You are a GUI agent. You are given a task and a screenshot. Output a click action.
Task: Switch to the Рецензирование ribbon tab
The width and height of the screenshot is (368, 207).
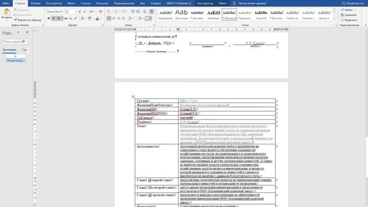tap(124, 3)
